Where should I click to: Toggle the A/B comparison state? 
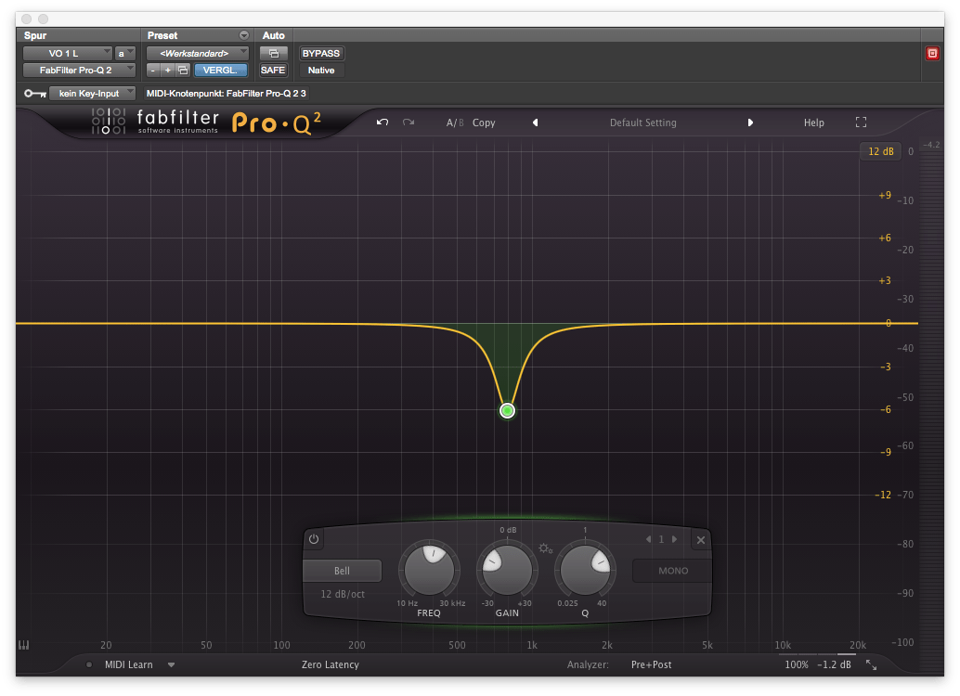[x=455, y=122]
